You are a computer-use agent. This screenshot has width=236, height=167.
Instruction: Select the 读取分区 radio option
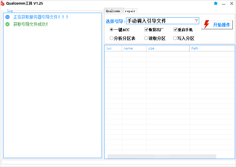(x=146, y=38)
